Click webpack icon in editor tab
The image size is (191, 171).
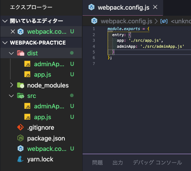point(91,7)
